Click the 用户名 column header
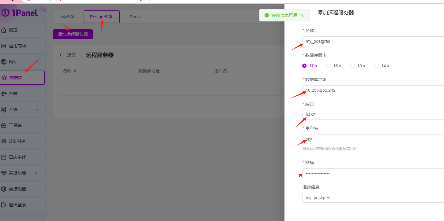444x221 pixels. tap(220, 71)
